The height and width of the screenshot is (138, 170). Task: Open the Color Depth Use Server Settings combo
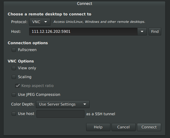click(63, 104)
